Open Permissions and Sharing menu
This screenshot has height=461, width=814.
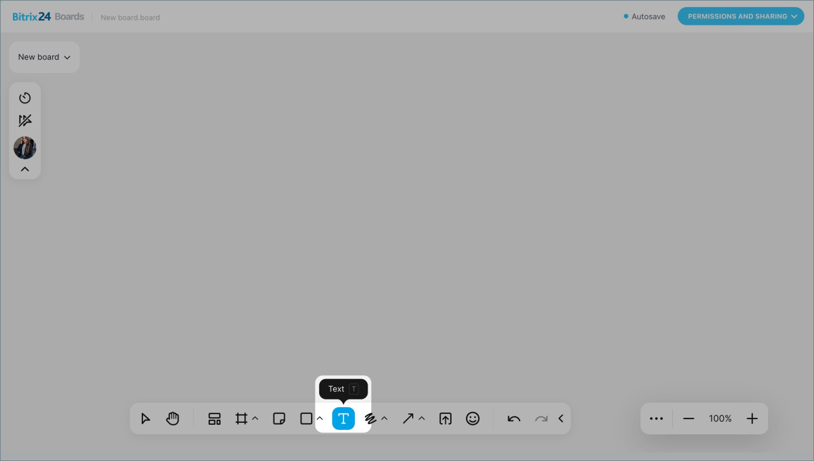coord(741,17)
